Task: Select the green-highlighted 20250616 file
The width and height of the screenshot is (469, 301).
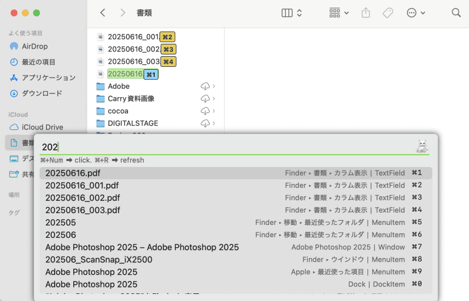Action: [125, 74]
